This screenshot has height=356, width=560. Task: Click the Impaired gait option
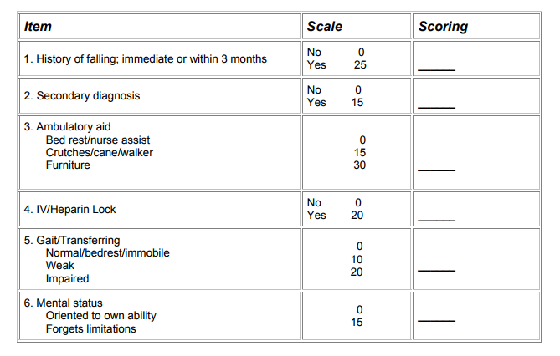67,278
